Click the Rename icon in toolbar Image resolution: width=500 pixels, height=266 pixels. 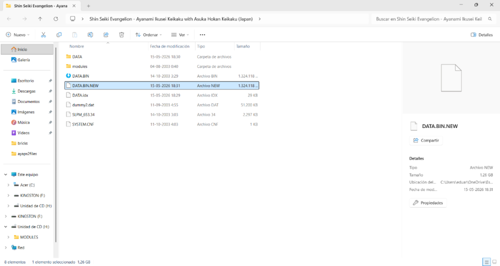(x=90, y=35)
